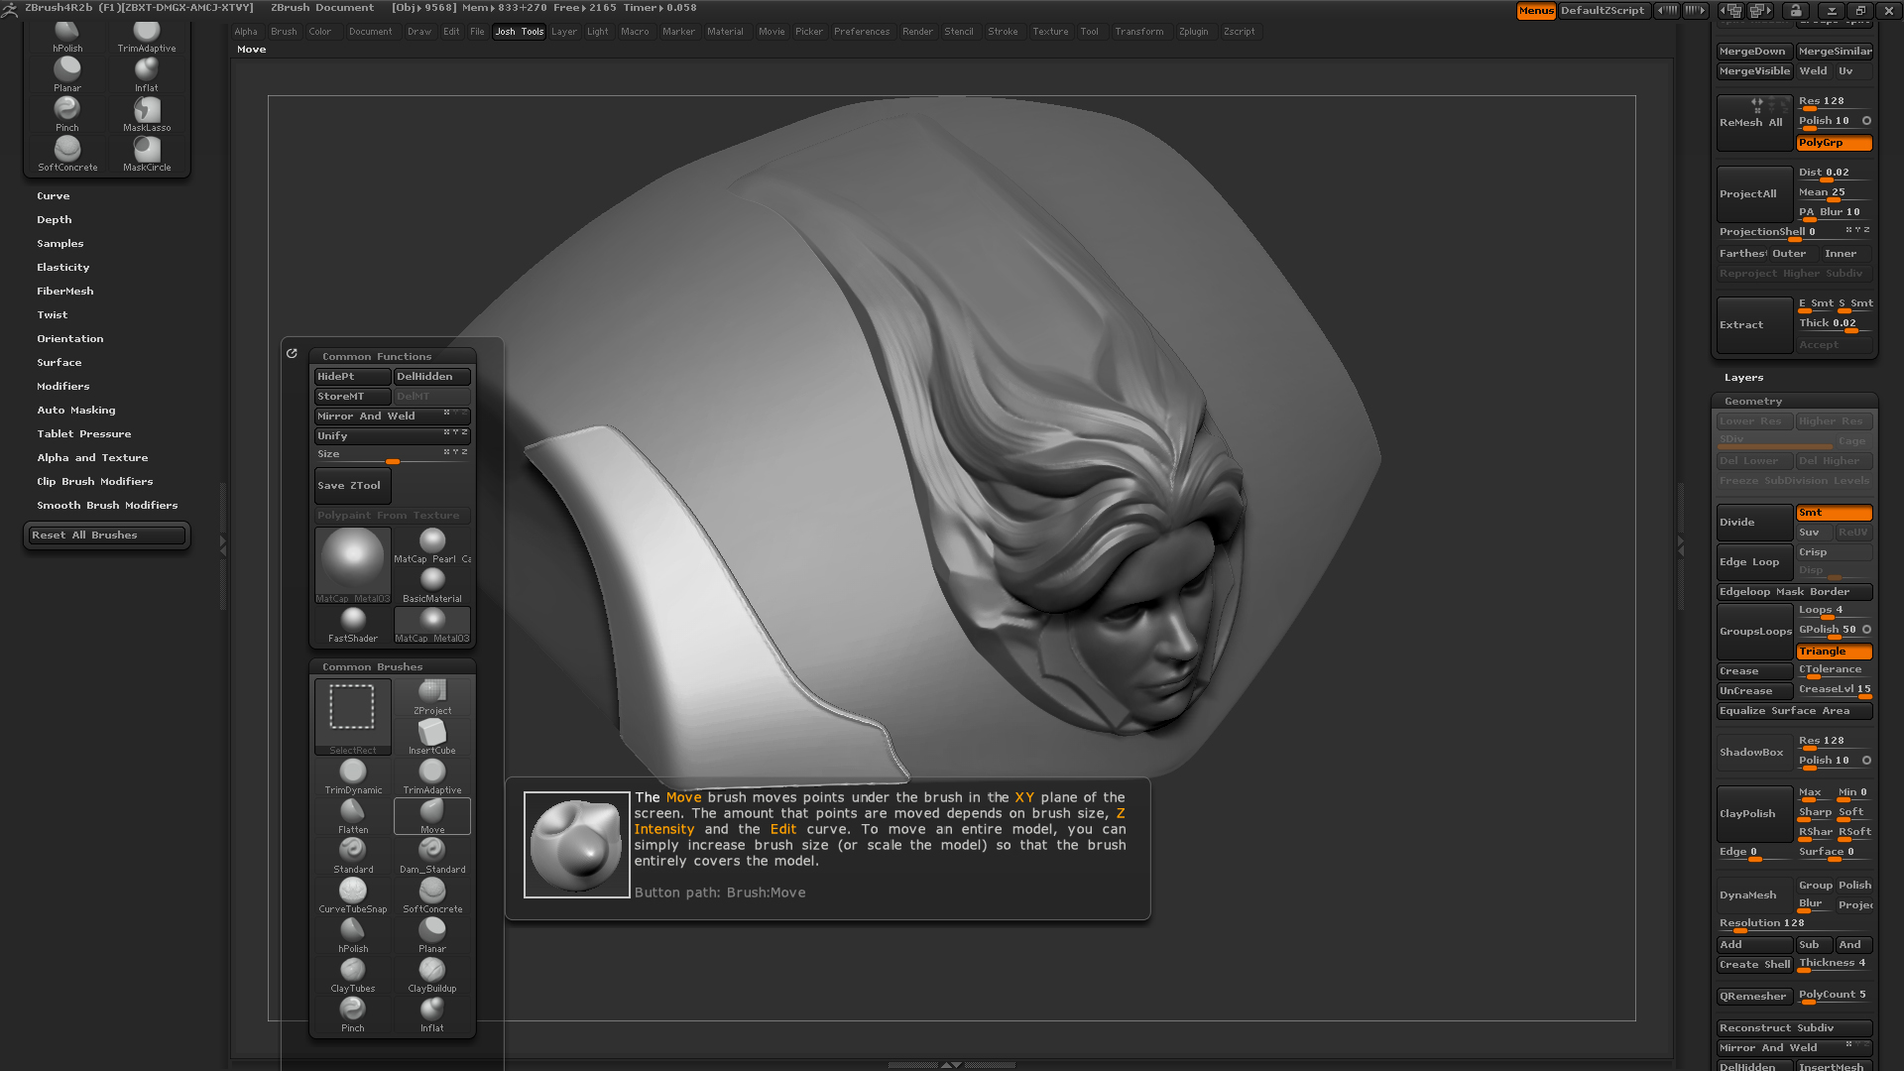Choose the Planar brush in top-left palette
The image size is (1904, 1071).
67,74
